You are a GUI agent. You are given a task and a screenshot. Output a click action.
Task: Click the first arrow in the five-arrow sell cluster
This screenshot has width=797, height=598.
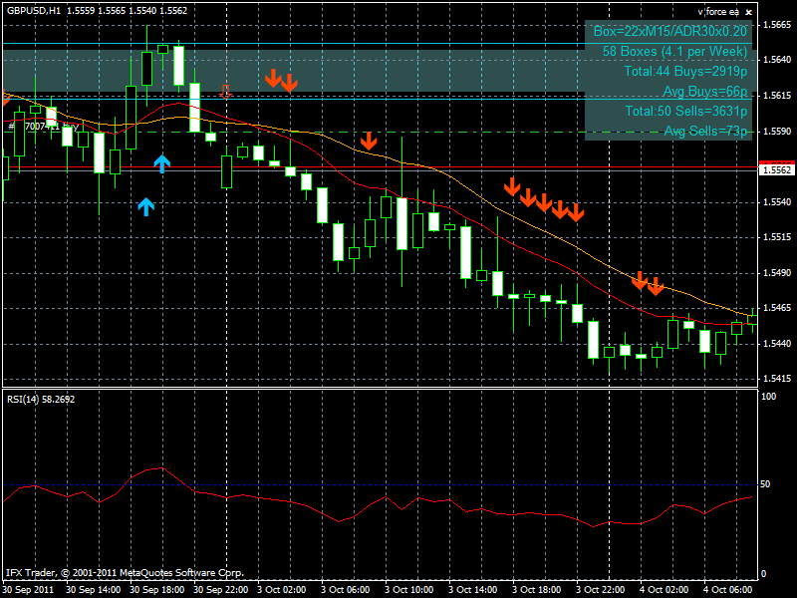(x=512, y=186)
